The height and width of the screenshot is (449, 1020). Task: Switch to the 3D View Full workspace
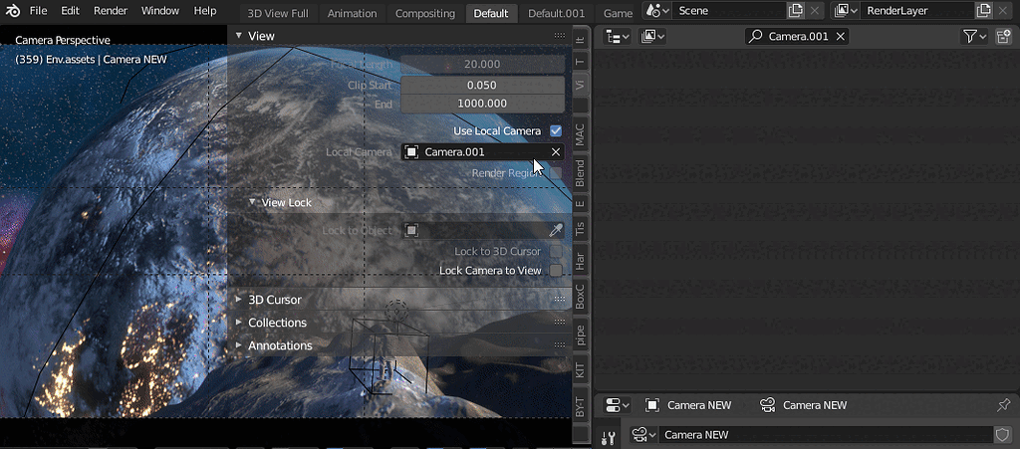tap(278, 13)
